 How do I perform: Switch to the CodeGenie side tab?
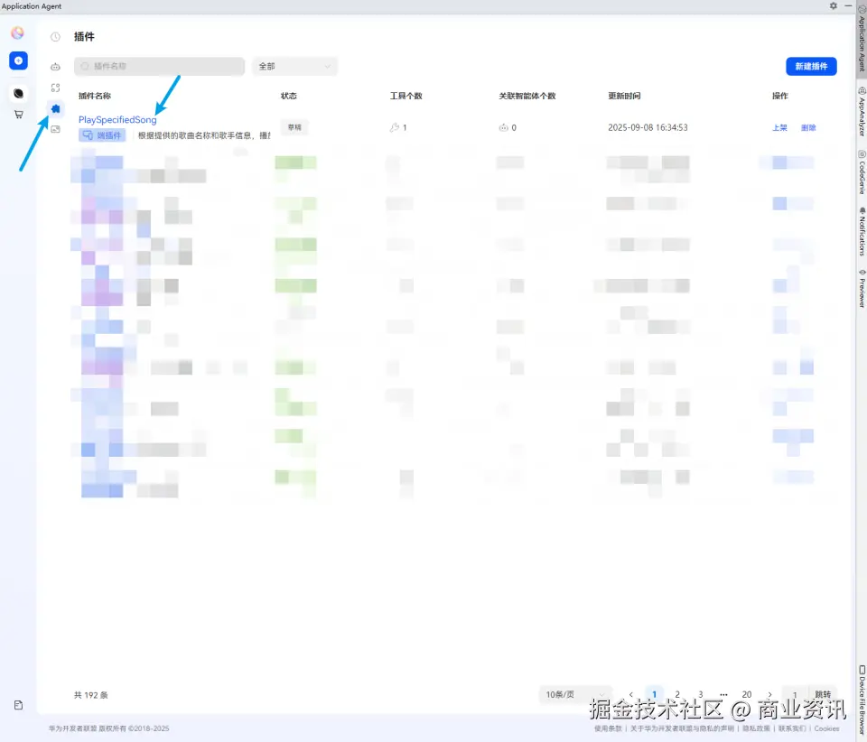862,172
